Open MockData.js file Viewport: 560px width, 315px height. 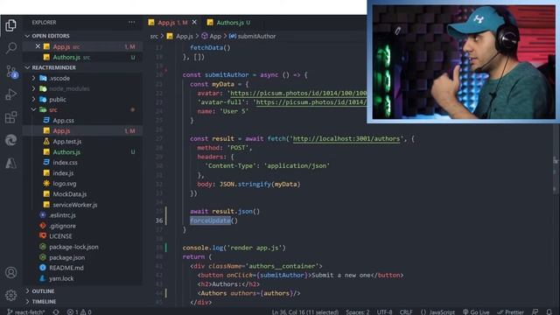click(70, 194)
